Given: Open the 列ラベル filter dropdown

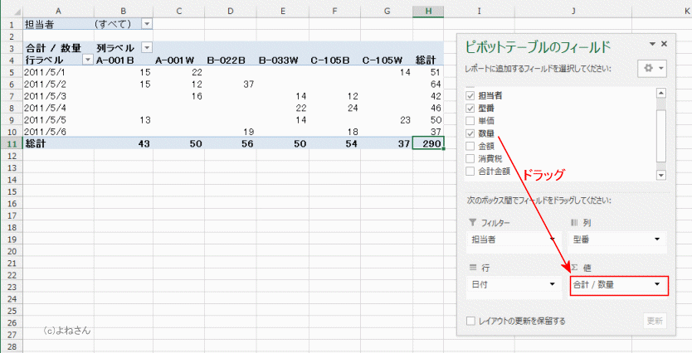Looking at the screenshot, I should (x=147, y=48).
